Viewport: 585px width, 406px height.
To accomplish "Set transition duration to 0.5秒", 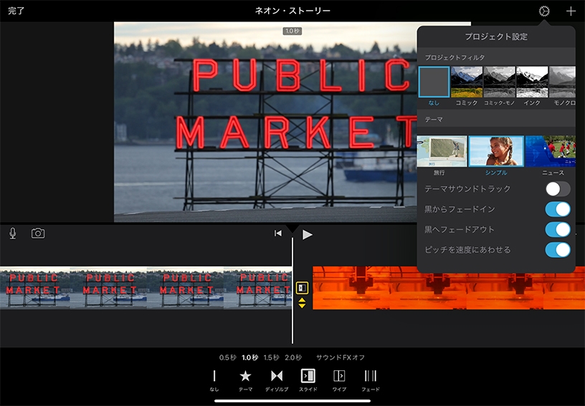I will pos(227,357).
